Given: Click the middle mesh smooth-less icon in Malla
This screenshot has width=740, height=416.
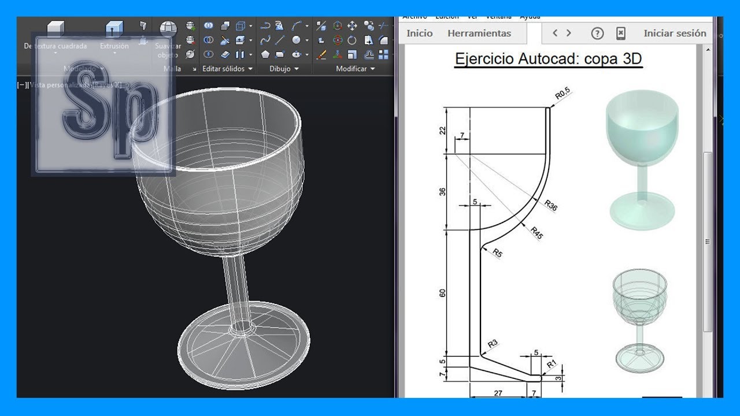Looking at the screenshot, I should pos(191,40).
